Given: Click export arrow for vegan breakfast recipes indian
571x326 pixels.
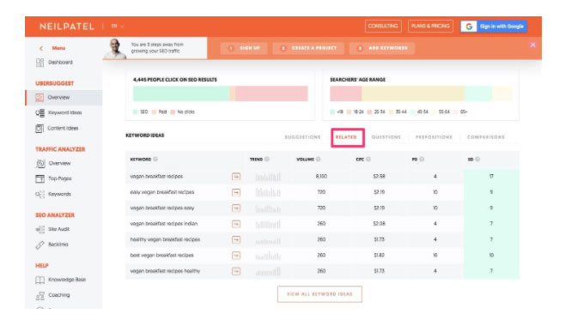Looking at the screenshot, I should [x=236, y=224].
